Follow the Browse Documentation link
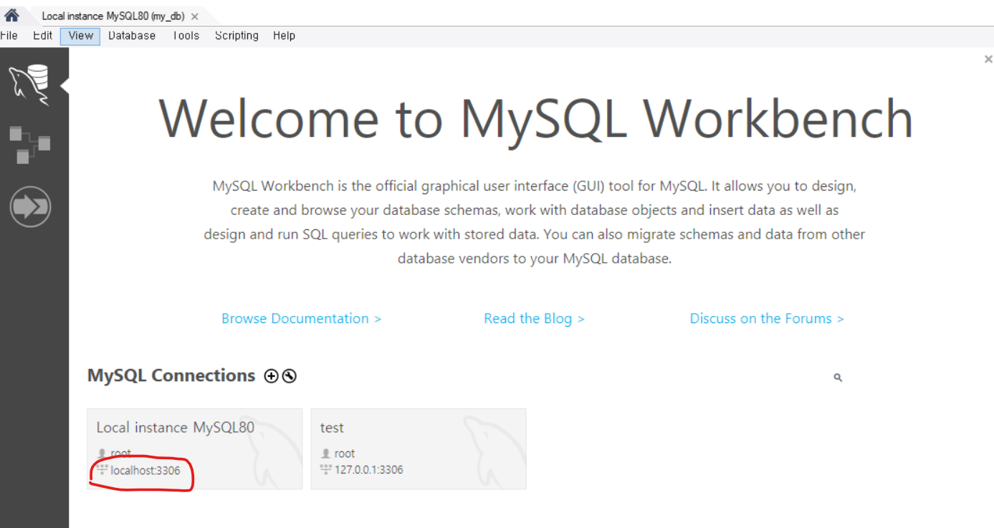 point(301,319)
